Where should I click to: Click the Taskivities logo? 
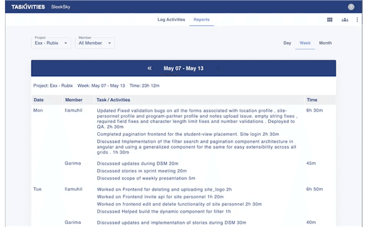[28, 7]
